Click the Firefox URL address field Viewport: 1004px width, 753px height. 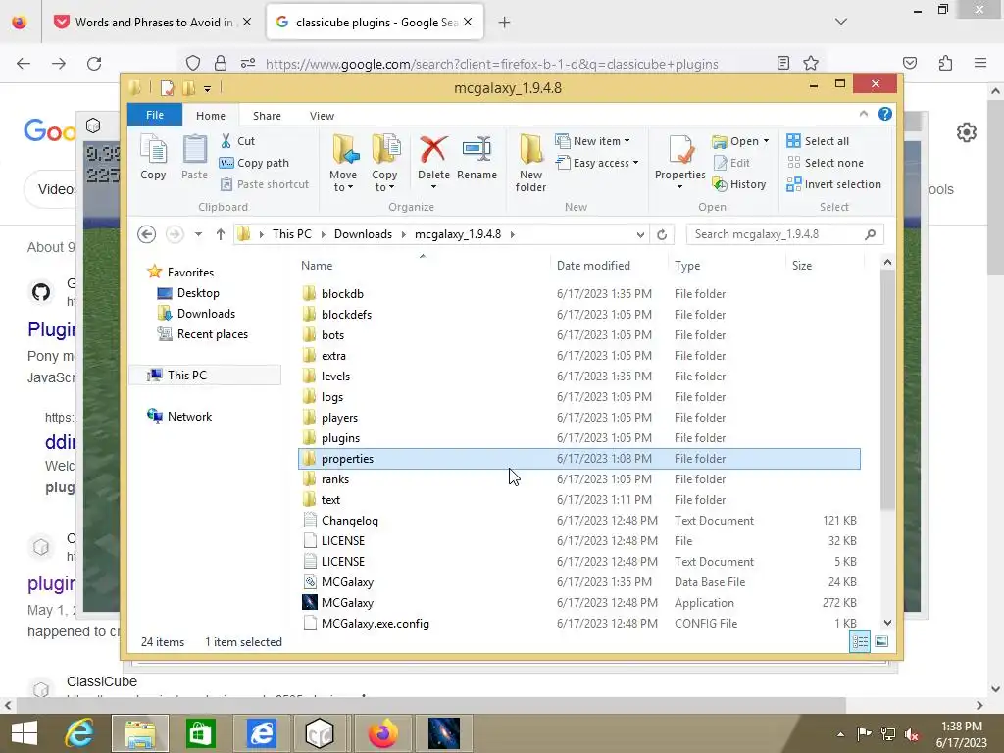(x=491, y=64)
